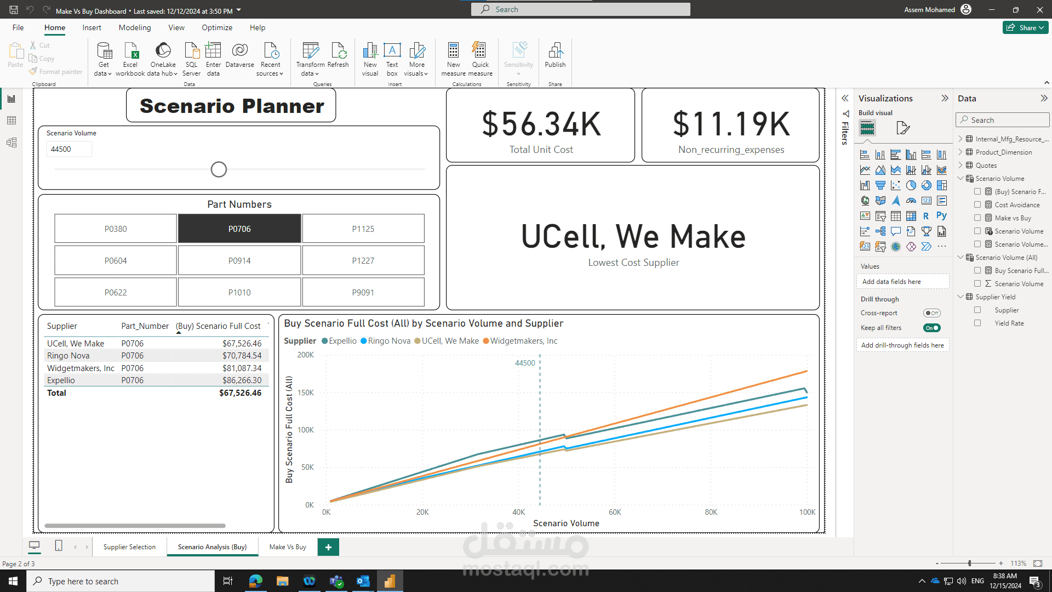Select part number P1125

point(363,229)
